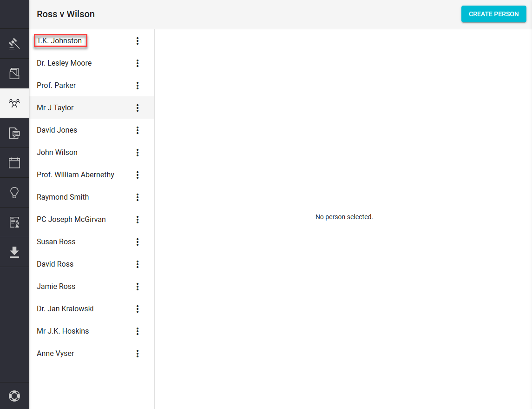The height and width of the screenshot is (409, 532).
Task: Open the document with comment sidebar icon
Action: click(14, 133)
